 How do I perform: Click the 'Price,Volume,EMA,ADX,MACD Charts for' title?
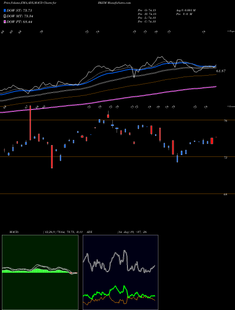[30, 3]
